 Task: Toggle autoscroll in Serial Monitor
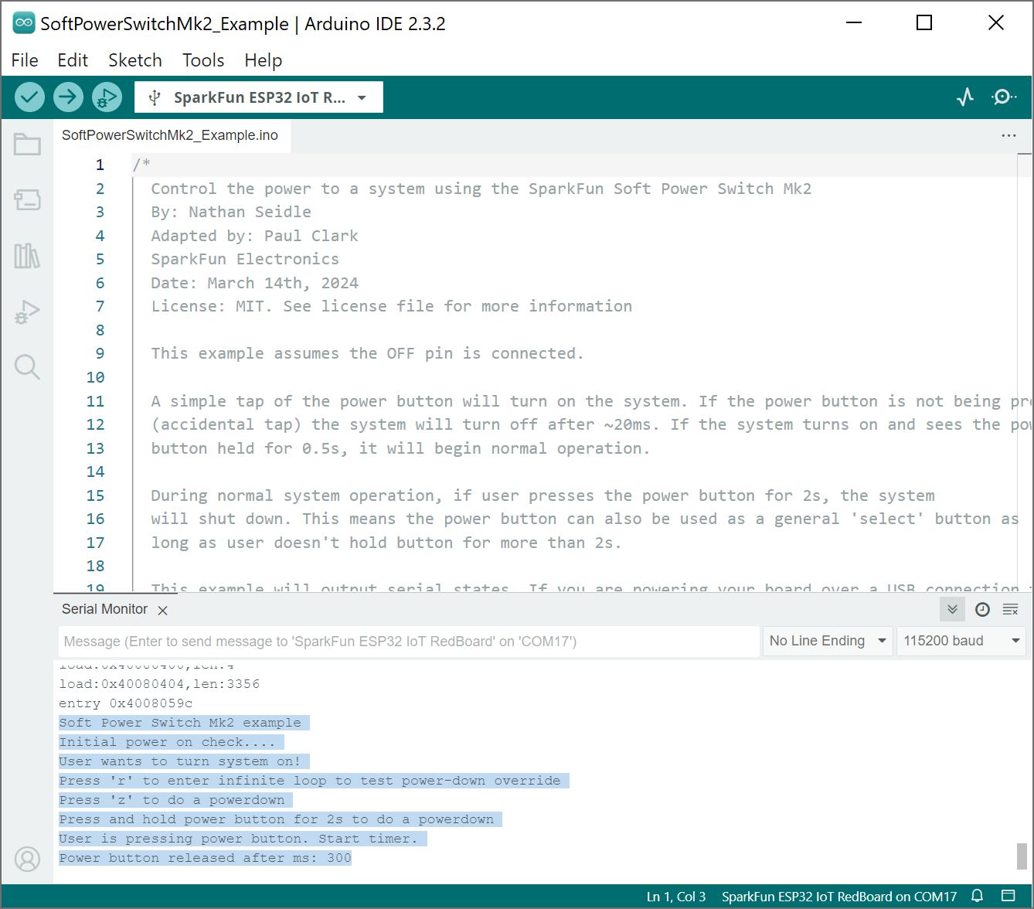click(x=953, y=609)
